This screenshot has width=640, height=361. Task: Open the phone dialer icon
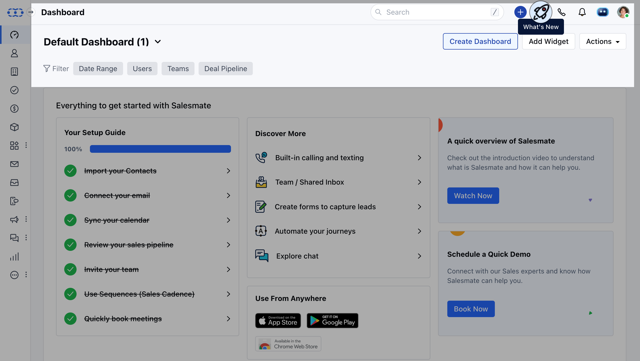pos(561,12)
